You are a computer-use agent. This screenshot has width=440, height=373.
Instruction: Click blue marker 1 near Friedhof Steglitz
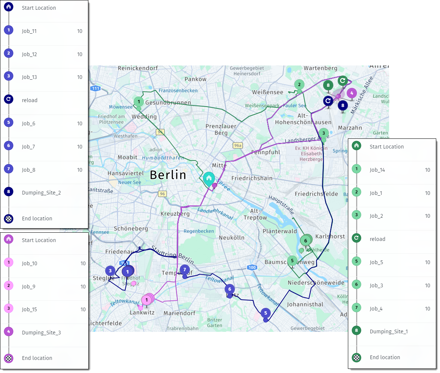tap(127, 272)
